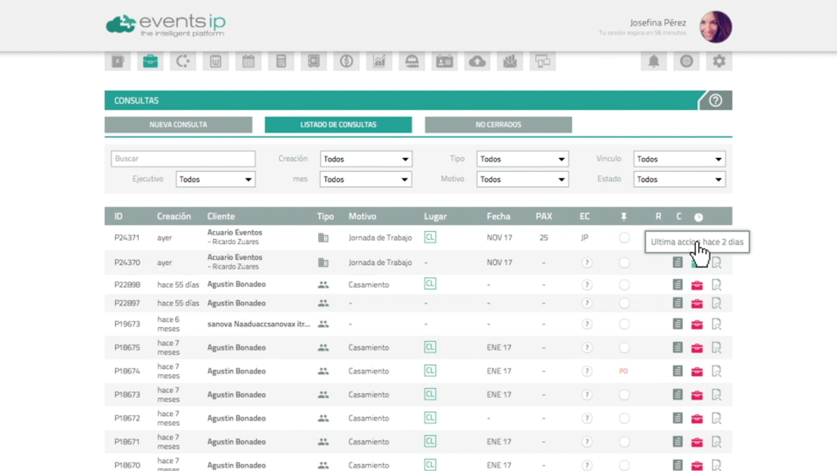This screenshot has height=471, width=837.
Task: Click red briefcase icon for P22898
Action: pos(697,285)
